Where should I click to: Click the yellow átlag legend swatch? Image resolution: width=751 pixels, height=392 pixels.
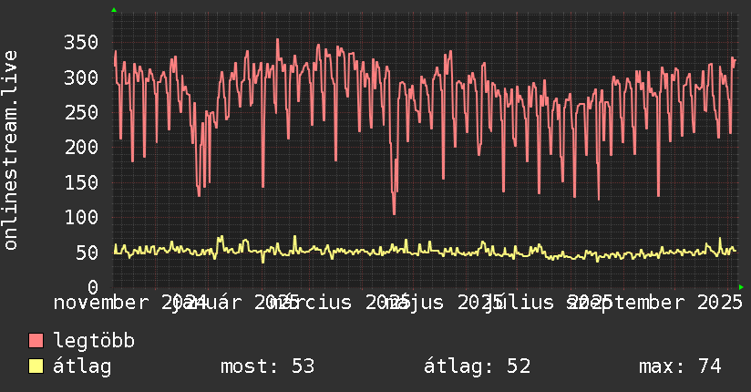tap(36, 366)
